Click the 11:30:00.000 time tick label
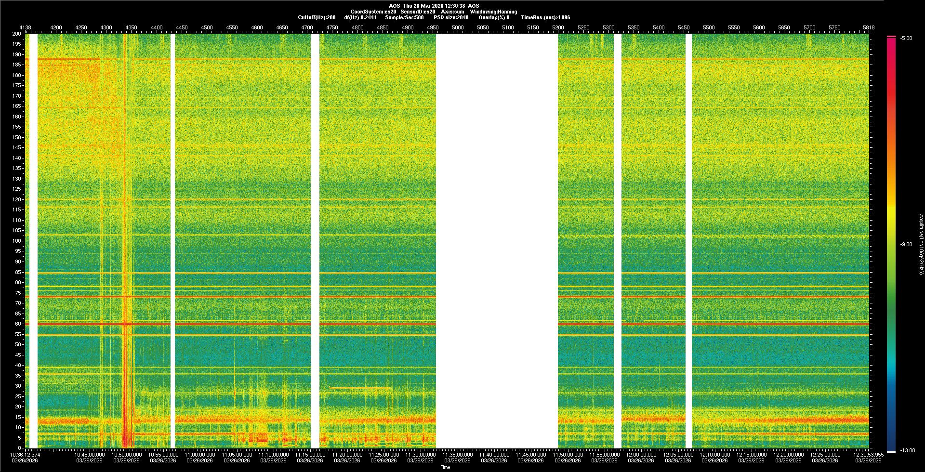This screenshot has height=472, width=925. [x=422, y=455]
